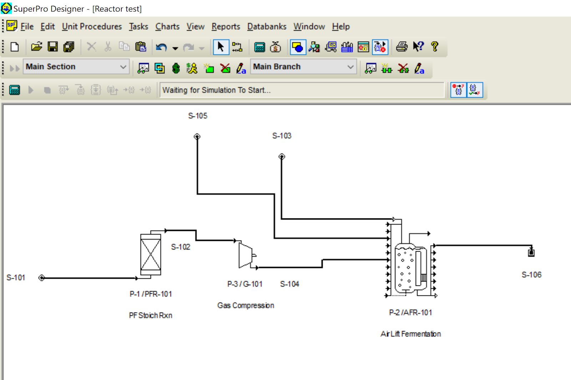Undo the last action

161,47
